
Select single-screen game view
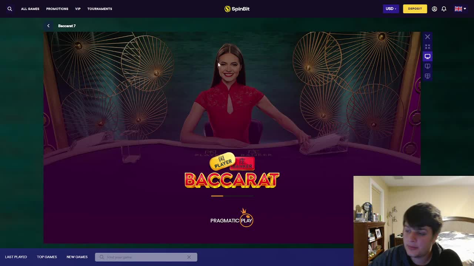(x=427, y=56)
